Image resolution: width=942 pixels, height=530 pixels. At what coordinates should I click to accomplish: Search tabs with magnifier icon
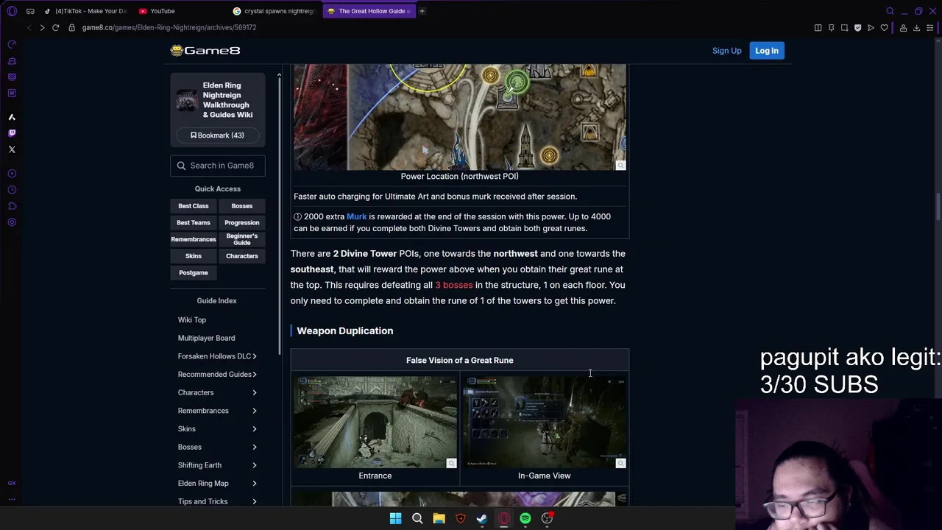coord(890,11)
